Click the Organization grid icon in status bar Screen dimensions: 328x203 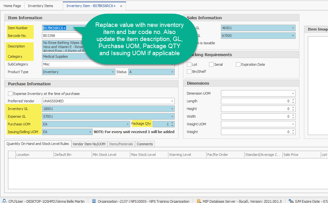[x=94, y=201]
